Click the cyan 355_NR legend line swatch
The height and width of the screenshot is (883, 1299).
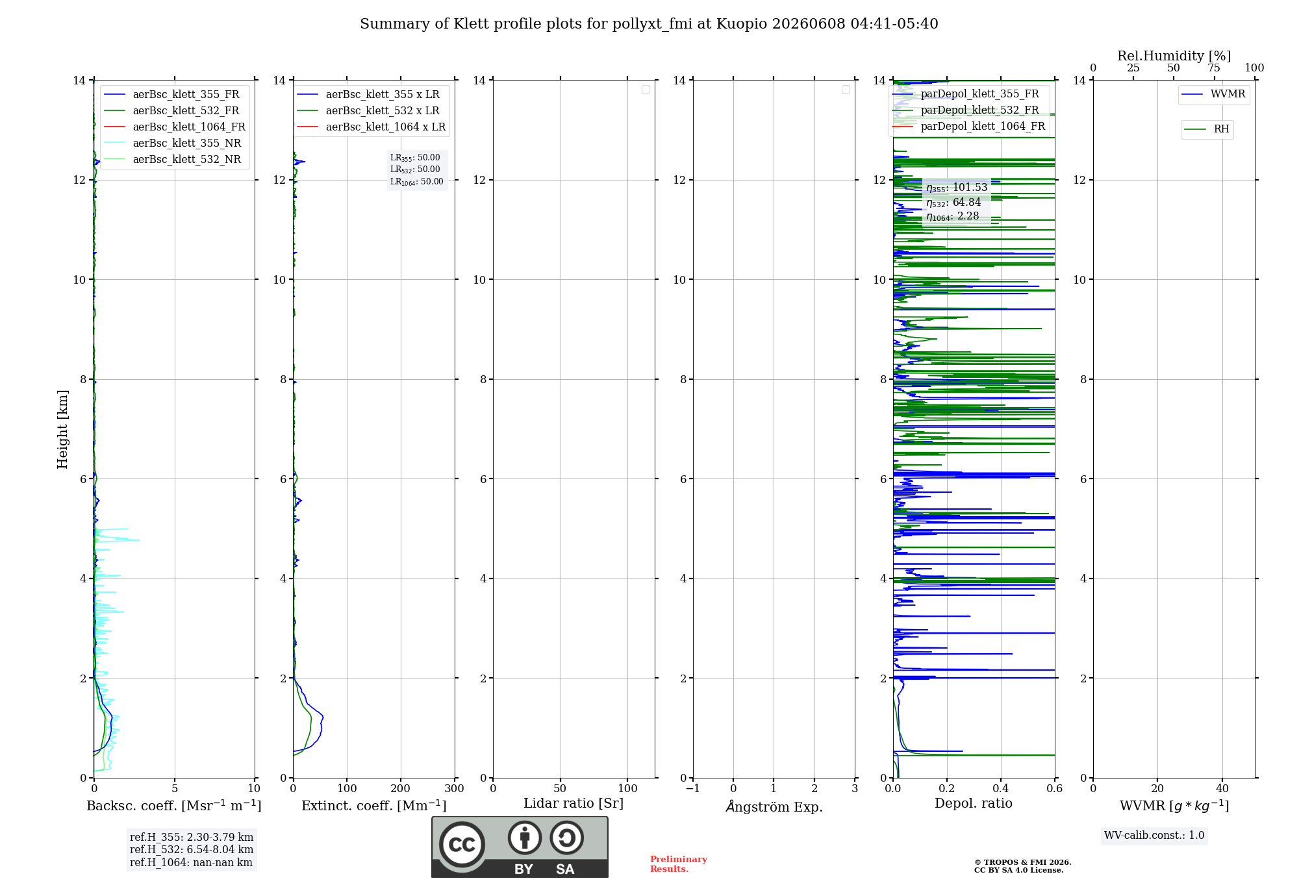(115, 143)
